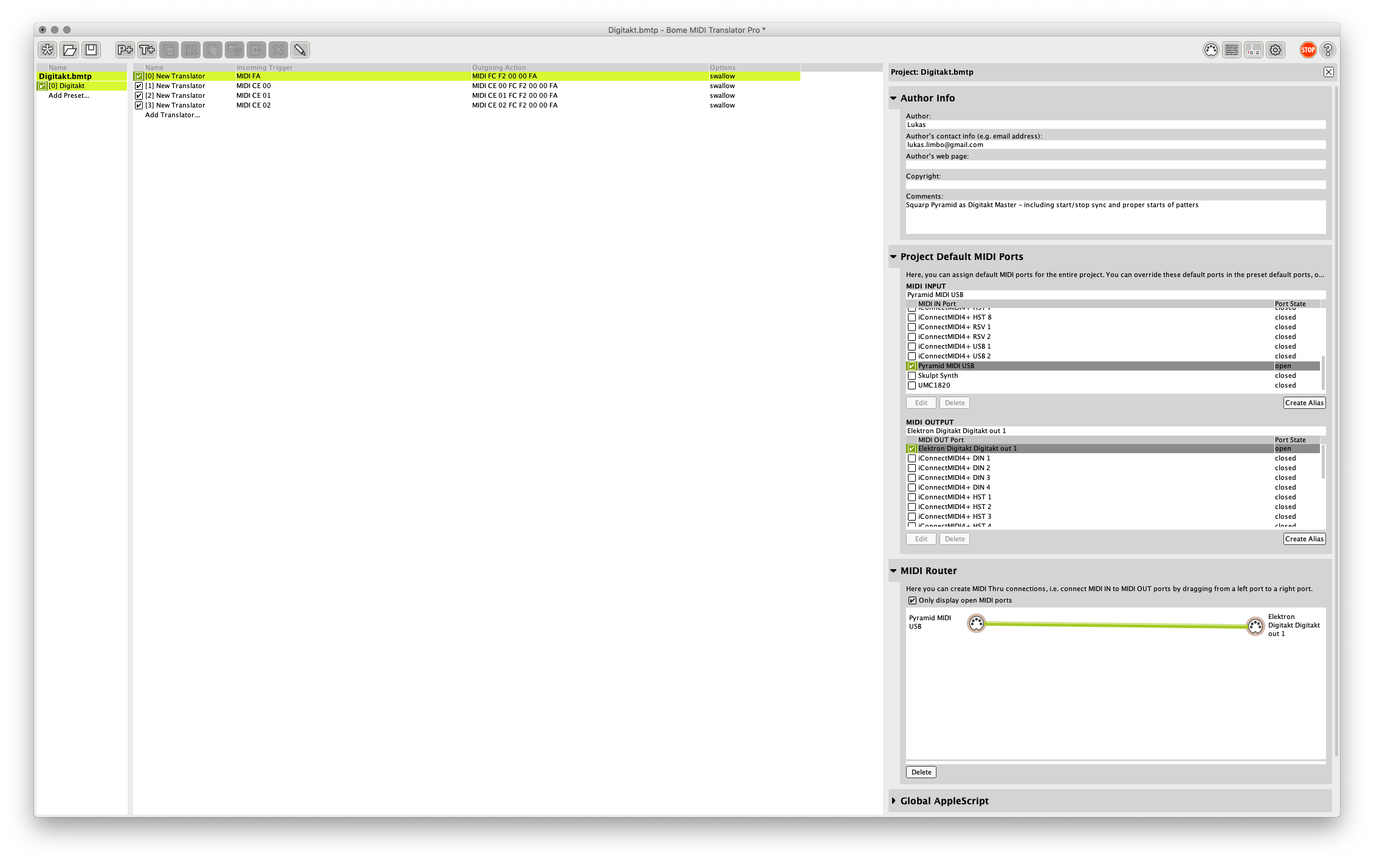1374x862 pixels.
Task: Disable translator [0] MIDI FA checkbox
Action: 139,77
